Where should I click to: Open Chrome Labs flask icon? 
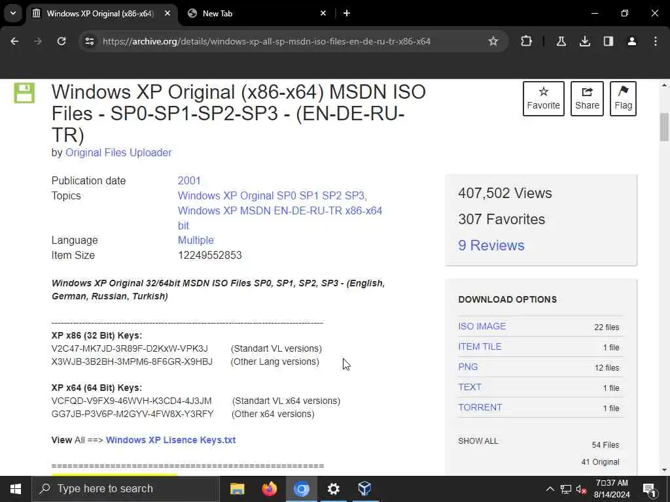(561, 41)
